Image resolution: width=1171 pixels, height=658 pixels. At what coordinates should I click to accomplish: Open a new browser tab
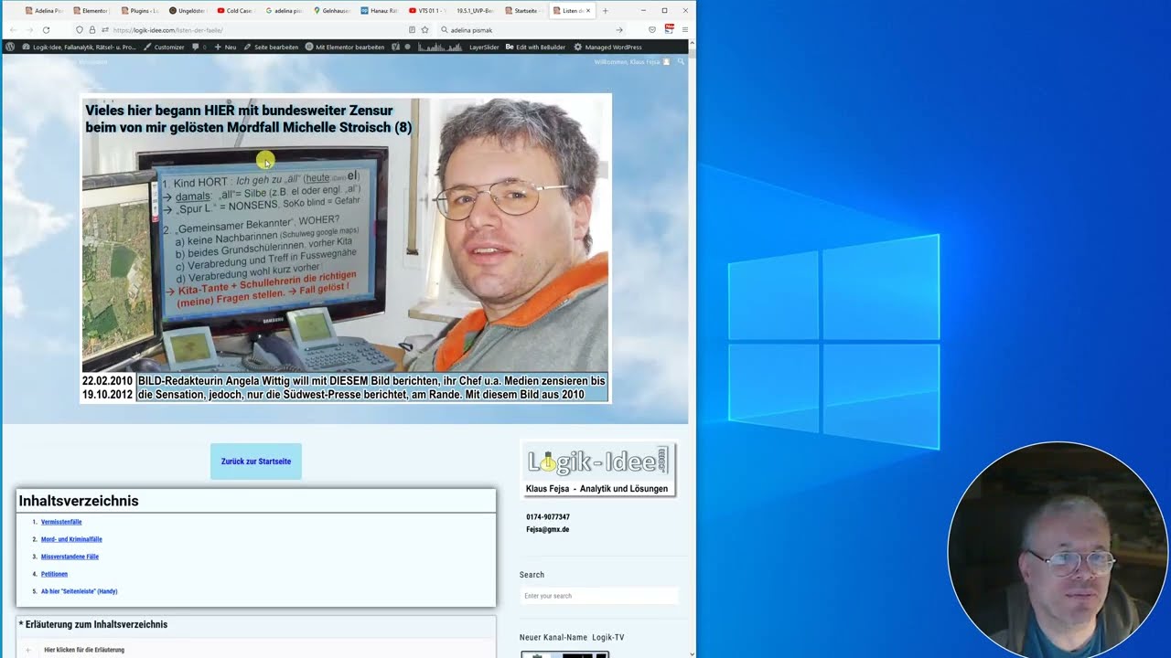(605, 11)
